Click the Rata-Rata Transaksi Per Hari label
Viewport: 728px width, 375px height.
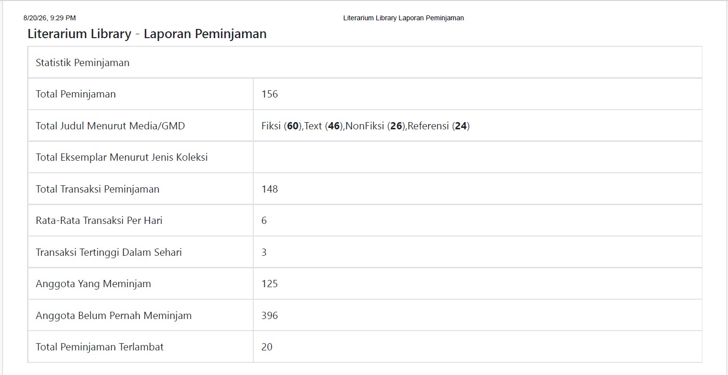(99, 221)
